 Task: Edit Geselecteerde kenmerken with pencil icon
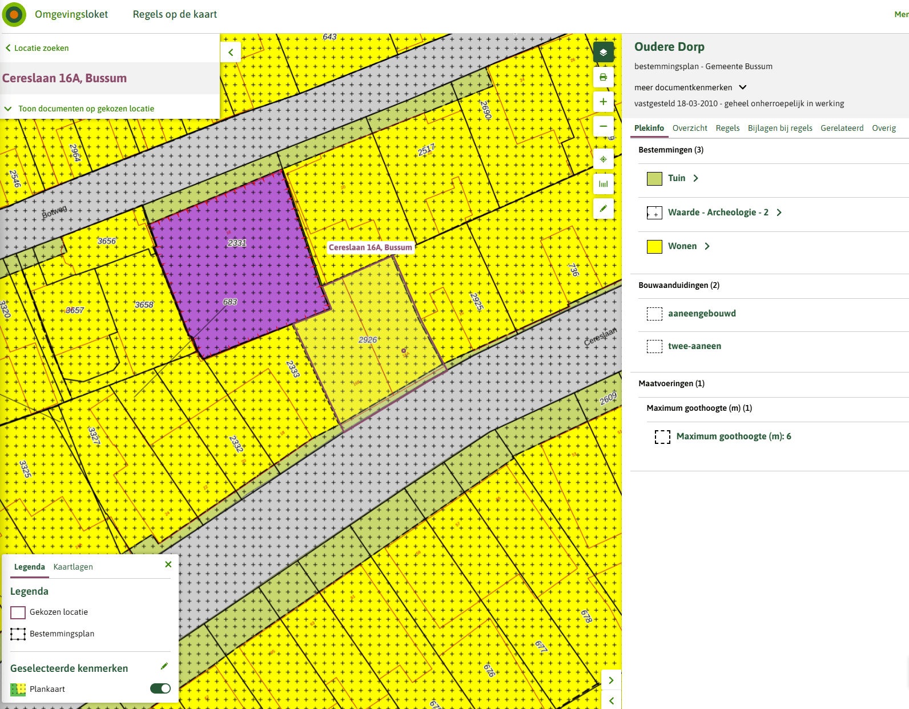pyautogui.click(x=164, y=666)
